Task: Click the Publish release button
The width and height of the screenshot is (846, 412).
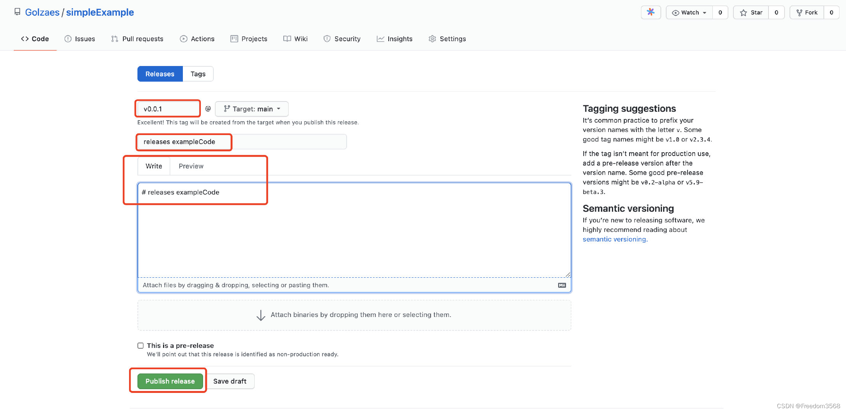Action: coord(170,381)
